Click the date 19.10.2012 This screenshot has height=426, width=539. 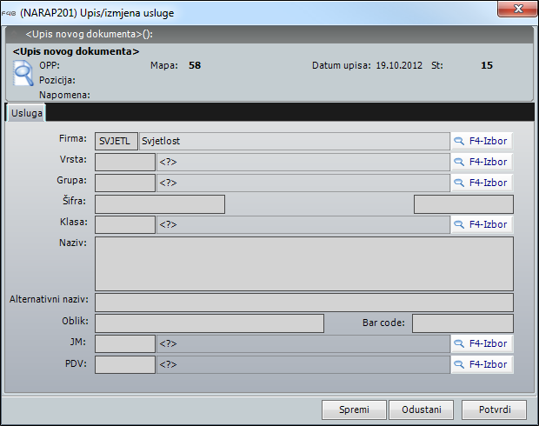point(399,65)
